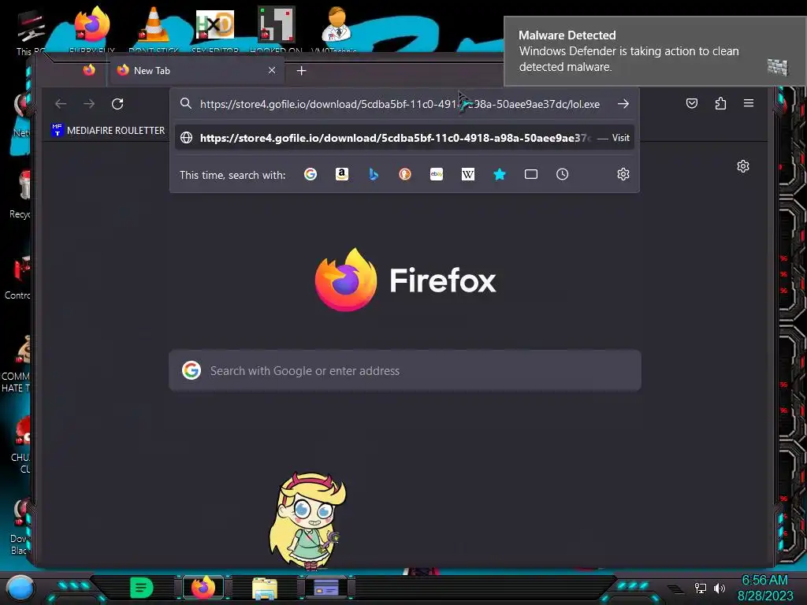Go back using Firefox back arrow

[61, 104]
